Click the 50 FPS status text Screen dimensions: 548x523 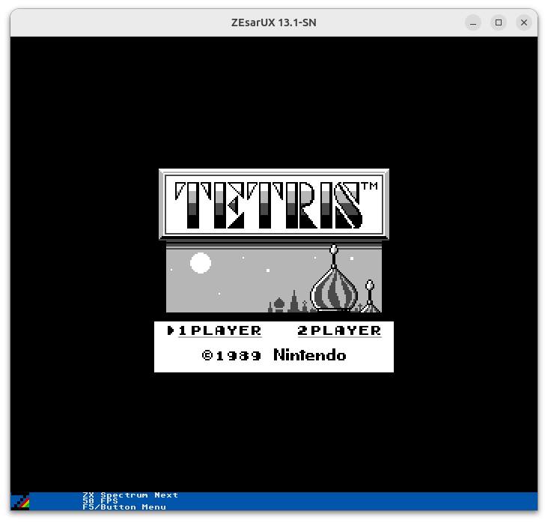point(100,501)
